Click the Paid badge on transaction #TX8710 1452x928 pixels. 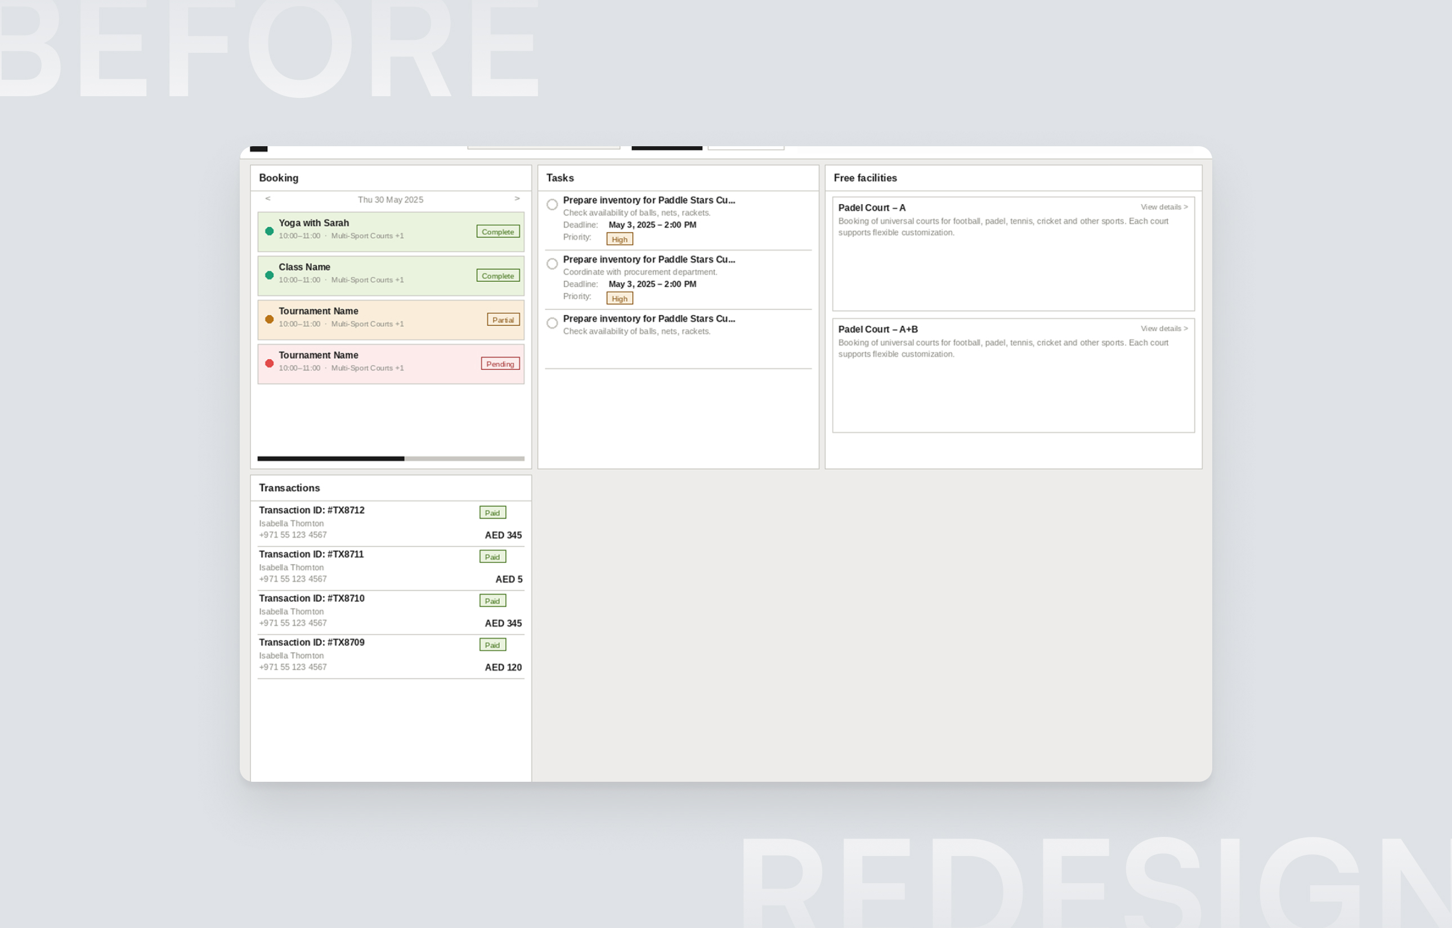[492, 601]
